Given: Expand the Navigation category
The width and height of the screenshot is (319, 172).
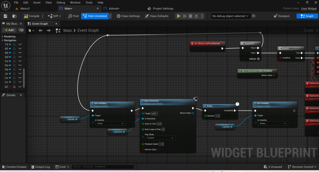Looking at the screenshot, I should coord(2,40).
